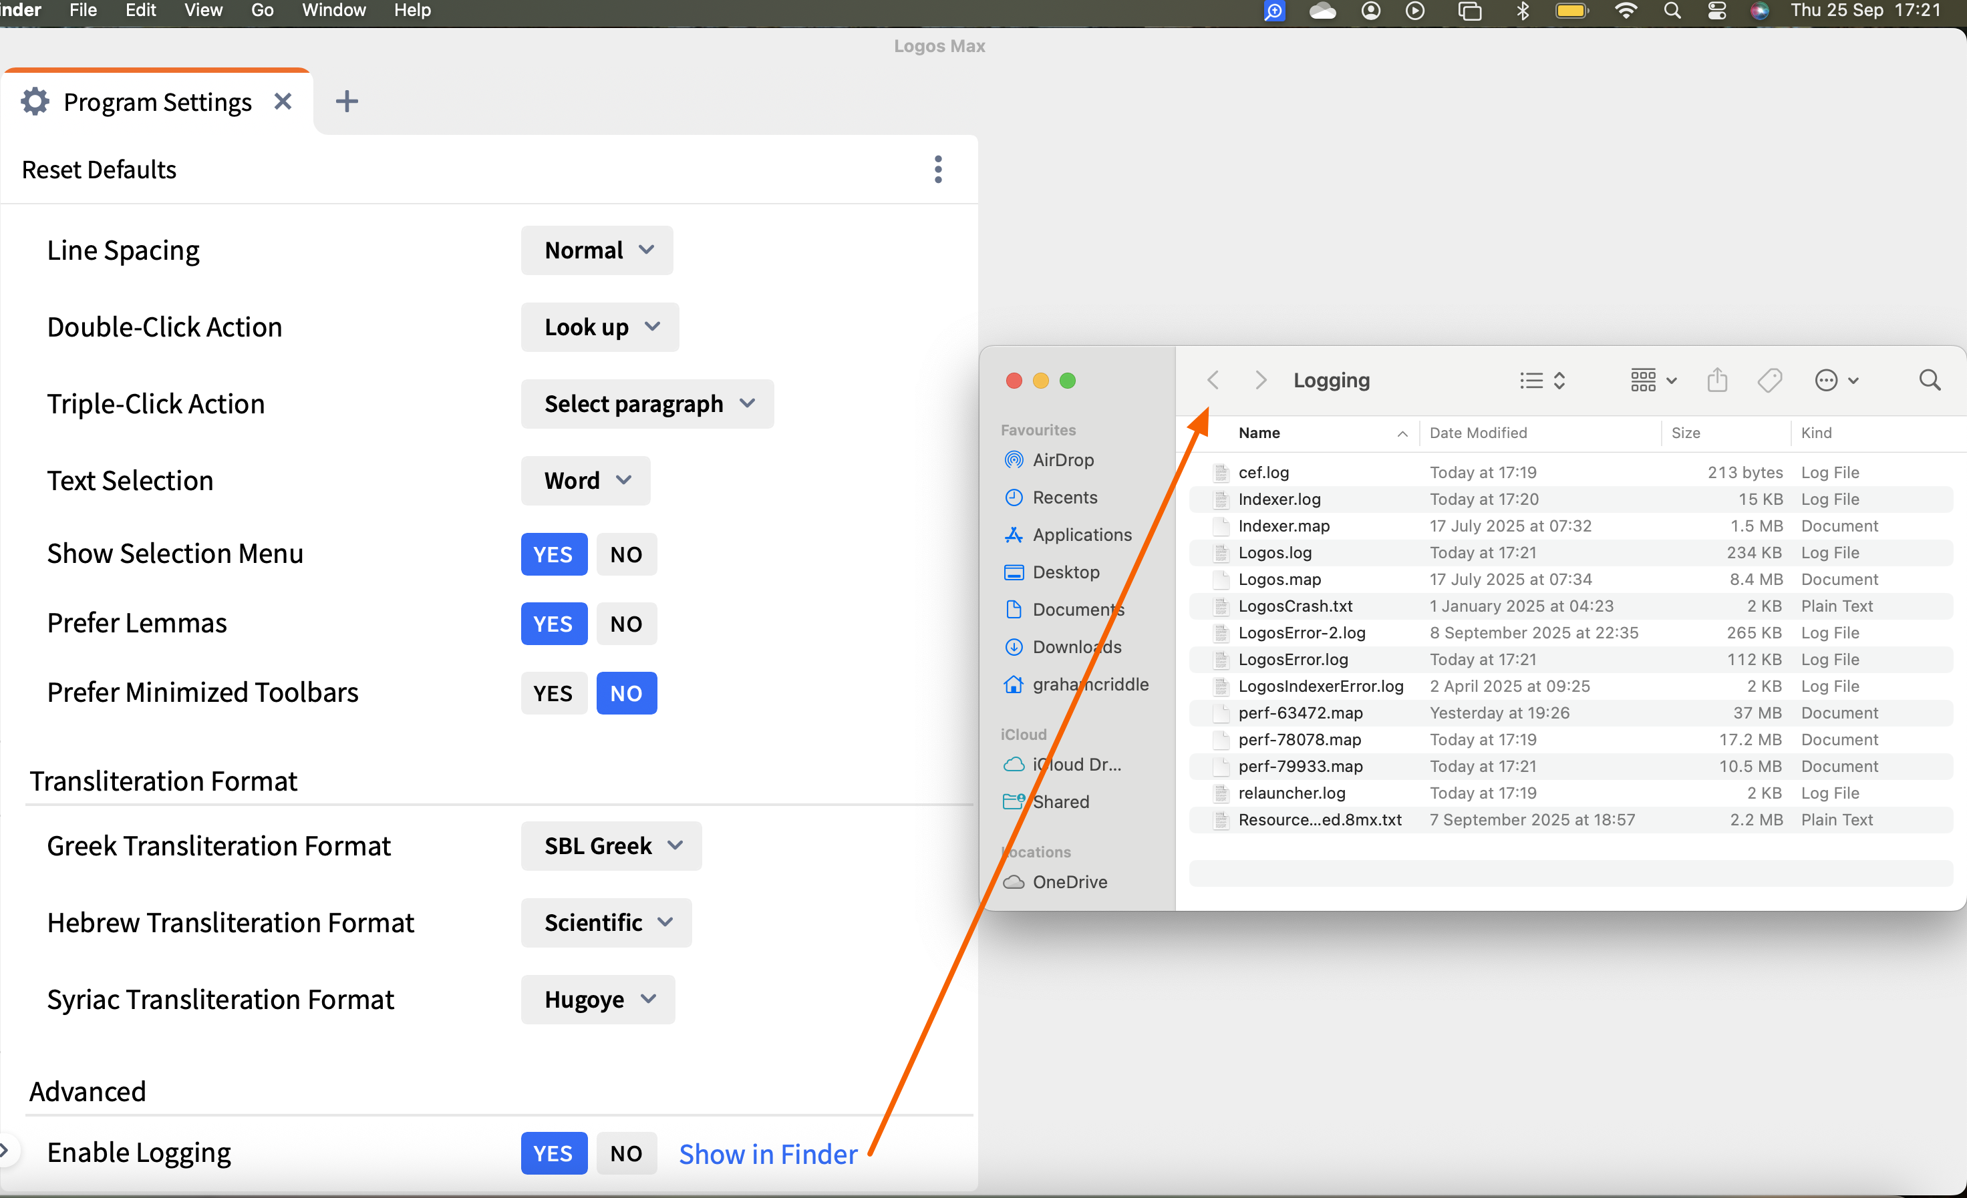Open Shared in Finder sidebar
Image resolution: width=1967 pixels, height=1198 pixels.
pyautogui.click(x=1046, y=801)
